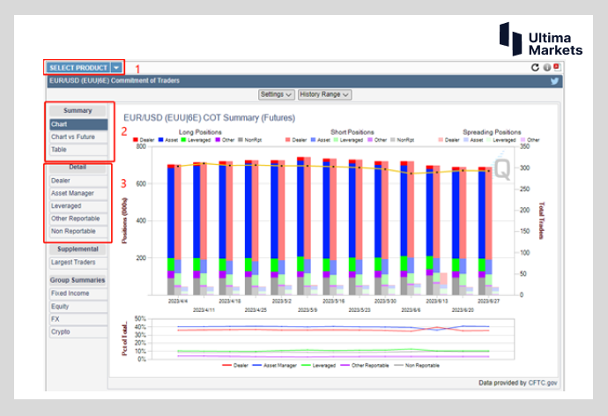Click the Q watermark icon on chart

501,168
